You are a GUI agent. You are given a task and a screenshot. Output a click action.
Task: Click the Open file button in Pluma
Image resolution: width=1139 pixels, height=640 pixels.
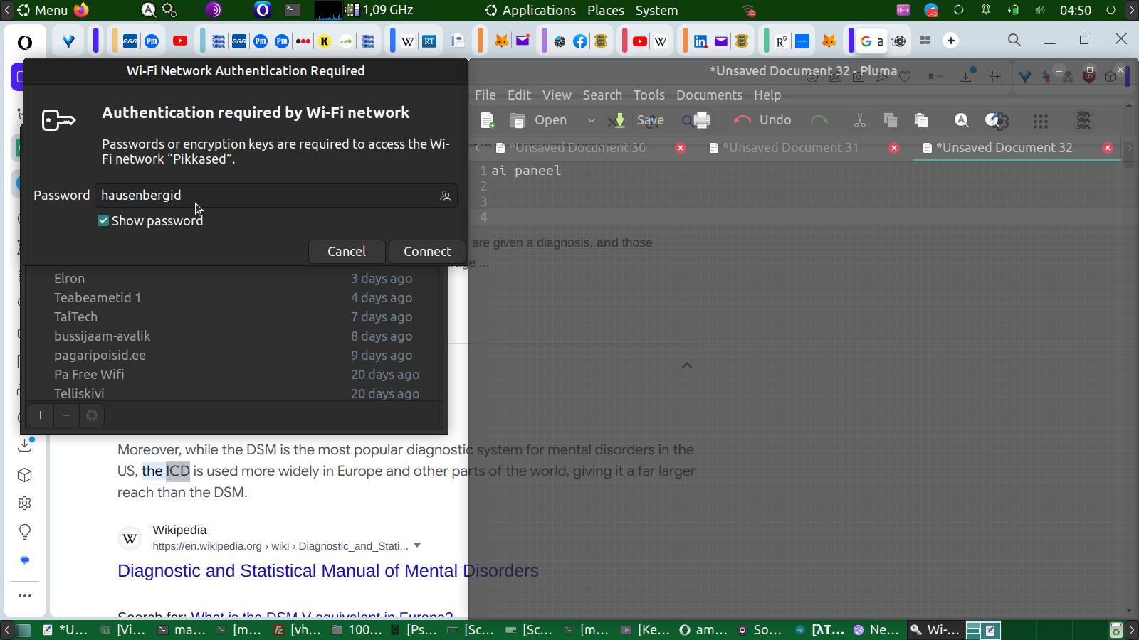540,121
